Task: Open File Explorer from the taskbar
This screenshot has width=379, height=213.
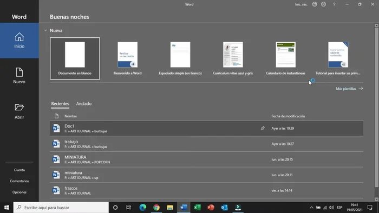Action: pos(170,208)
